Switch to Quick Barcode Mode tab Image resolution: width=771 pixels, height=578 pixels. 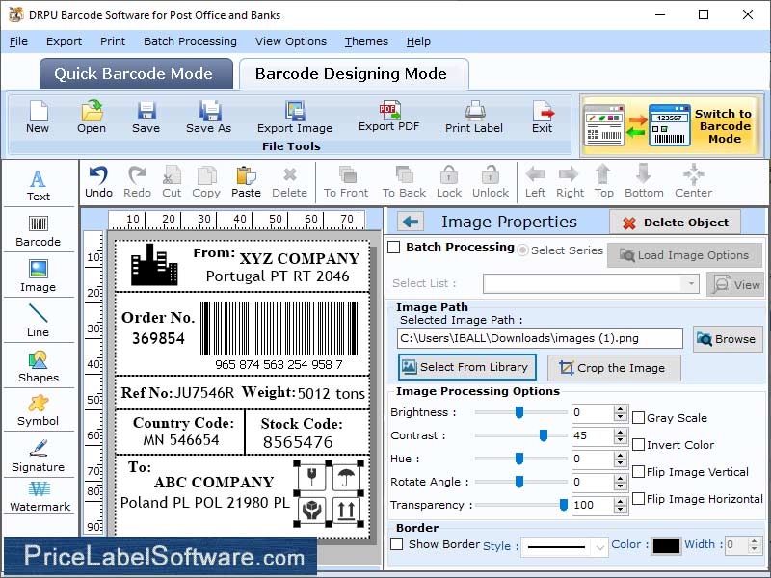click(x=135, y=73)
